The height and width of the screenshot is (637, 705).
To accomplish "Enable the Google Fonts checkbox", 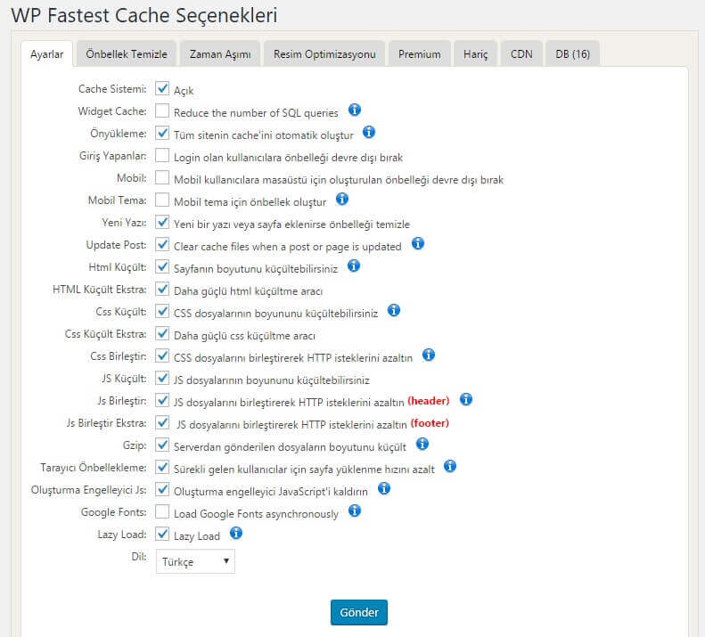I will click(162, 511).
